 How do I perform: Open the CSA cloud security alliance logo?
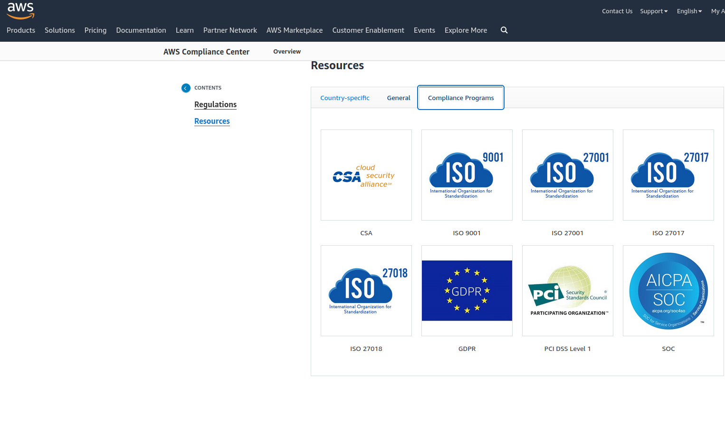(x=366, y=175)
